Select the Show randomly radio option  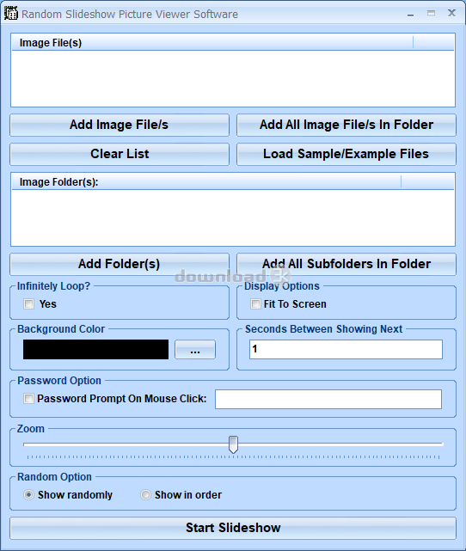tap(29, 495)
